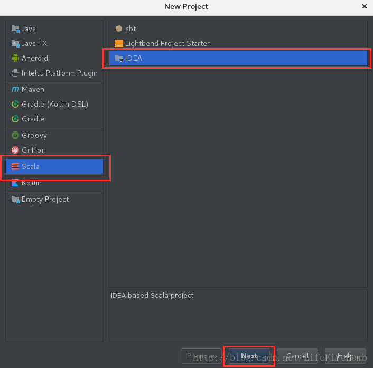Click the Gradle (Kotlin DSL) icon
The width and height of the screenshot is (373, 368).
pos(15,104)
